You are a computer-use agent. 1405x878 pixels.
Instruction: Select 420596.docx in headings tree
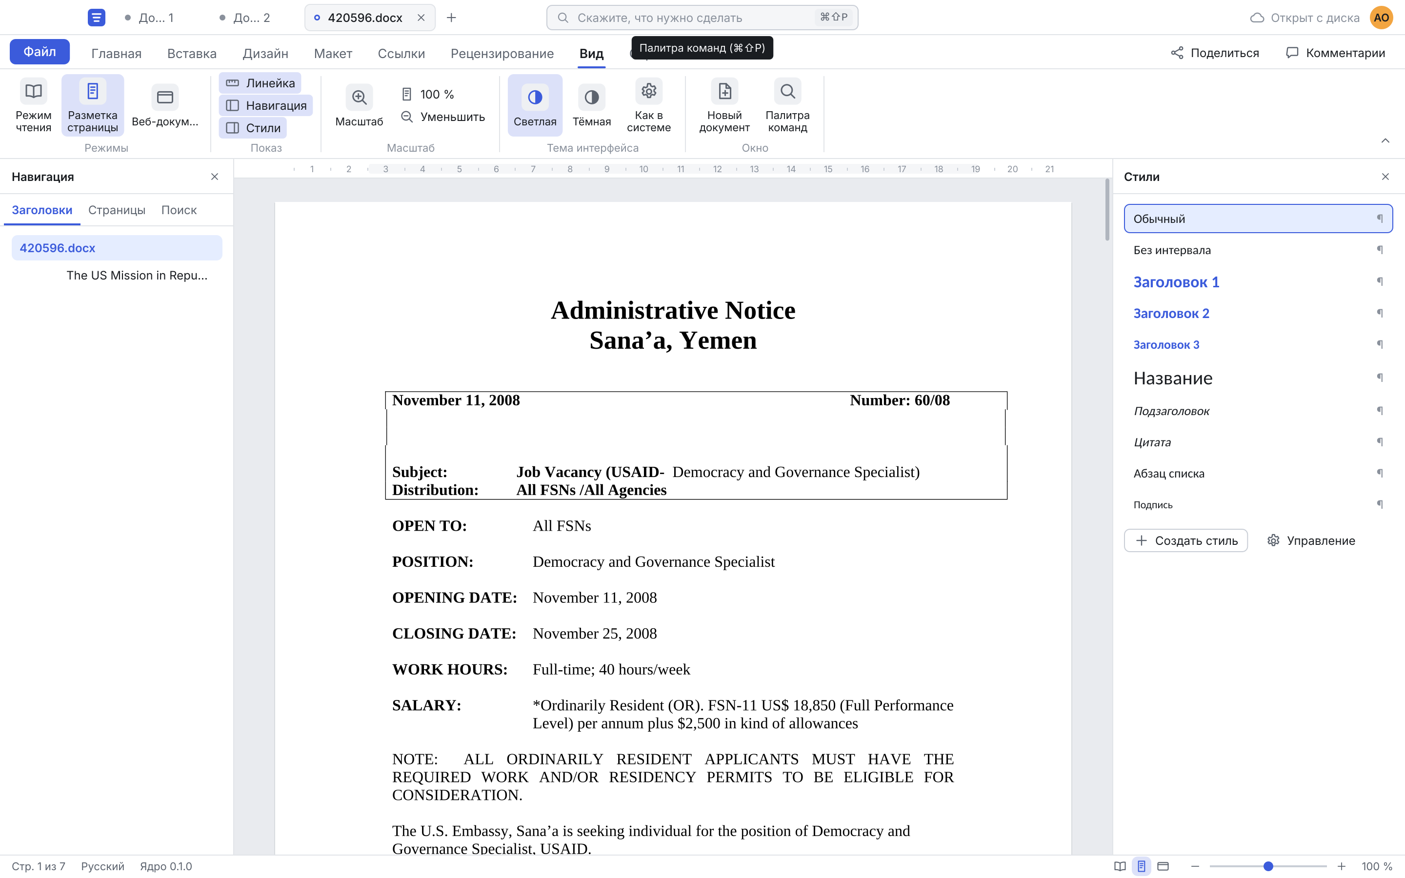[117, 248]
